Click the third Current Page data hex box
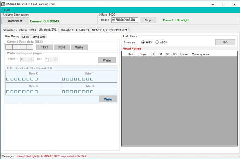The height and width of the screenshot is (159, 240). coord(22,47)
